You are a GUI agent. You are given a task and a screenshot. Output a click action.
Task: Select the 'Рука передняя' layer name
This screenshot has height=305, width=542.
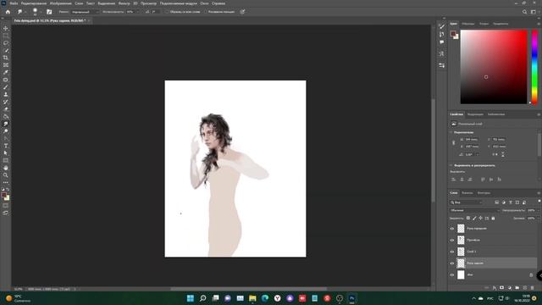point(477,229)
